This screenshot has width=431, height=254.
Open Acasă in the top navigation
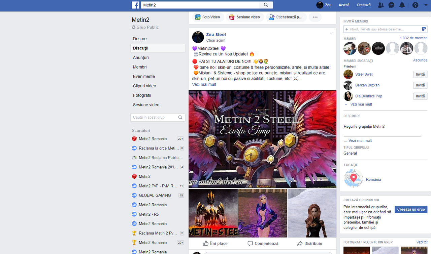(x=344, y=5)
